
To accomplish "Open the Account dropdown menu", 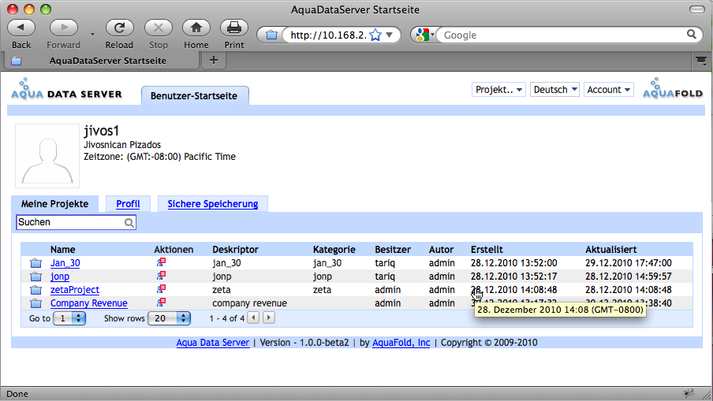I will (608, 90).
